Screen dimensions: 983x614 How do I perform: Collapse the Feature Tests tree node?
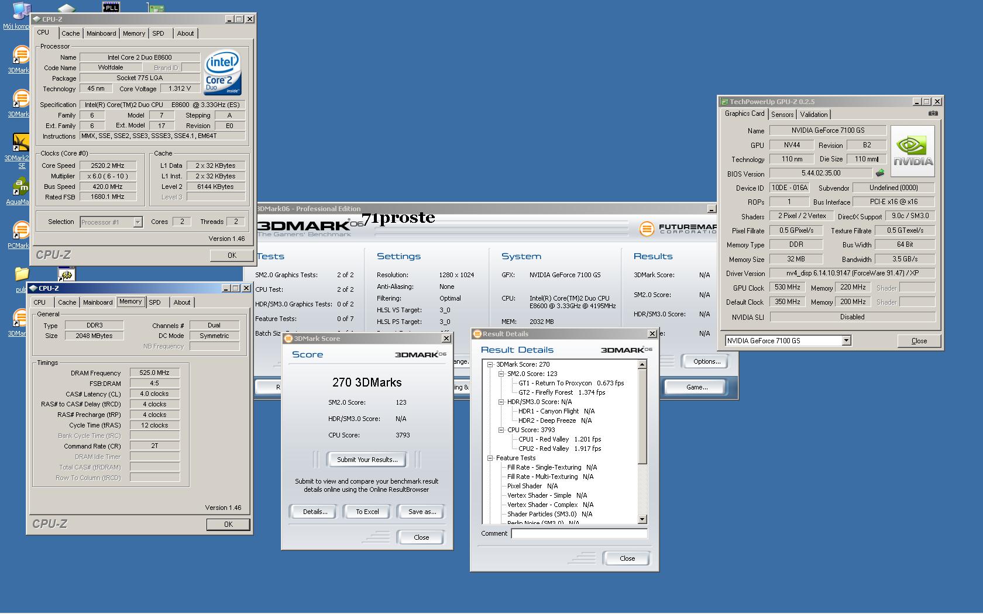(x=490, y=458)
